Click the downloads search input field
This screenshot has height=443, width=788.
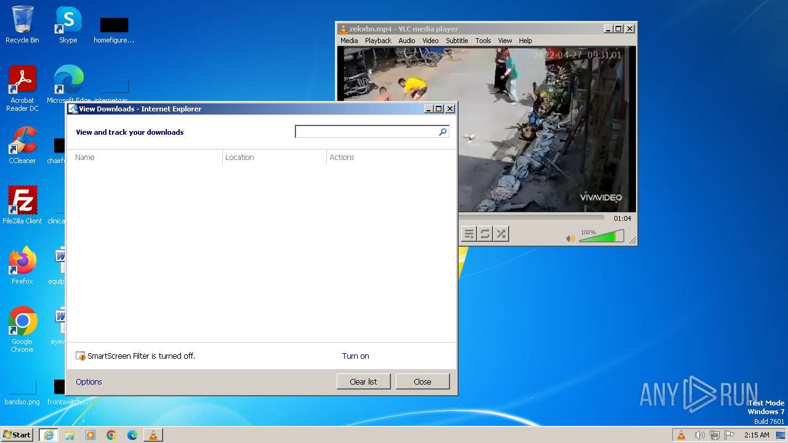(366, 132)
